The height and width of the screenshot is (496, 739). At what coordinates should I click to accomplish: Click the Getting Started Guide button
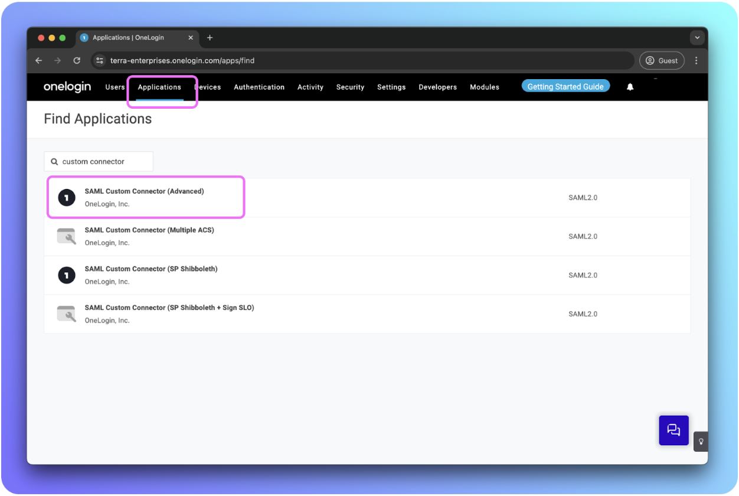[565, 86]
